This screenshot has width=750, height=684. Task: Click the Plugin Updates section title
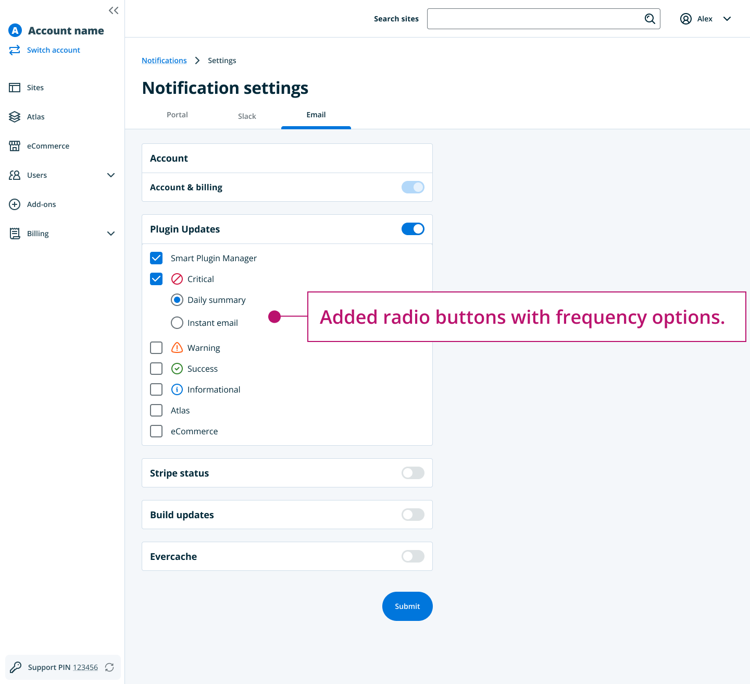coord(185,229)
